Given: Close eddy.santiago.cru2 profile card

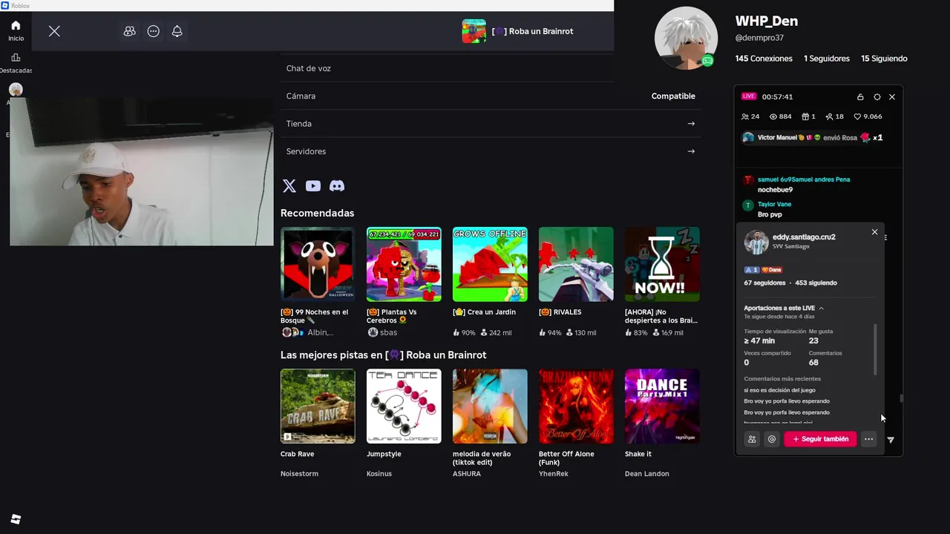Looking at the screenshot, I should 874,232.
